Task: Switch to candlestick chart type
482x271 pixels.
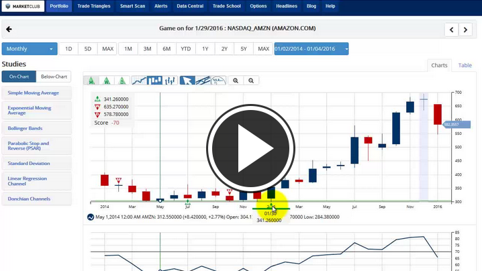Action: tap(154, 80)
